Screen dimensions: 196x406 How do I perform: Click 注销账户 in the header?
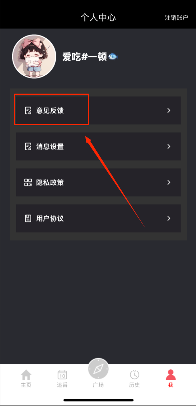tap(176, 18)
